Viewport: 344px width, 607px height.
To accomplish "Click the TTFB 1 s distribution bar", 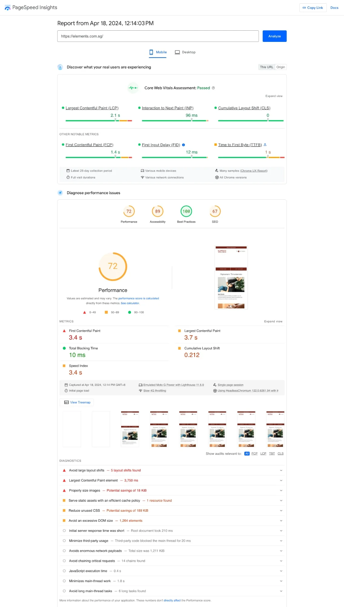I will pyautogui.click(x=251, y=158).
